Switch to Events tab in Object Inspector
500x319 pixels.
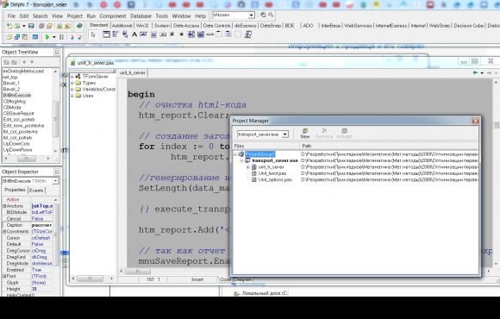tap(36, 191)
